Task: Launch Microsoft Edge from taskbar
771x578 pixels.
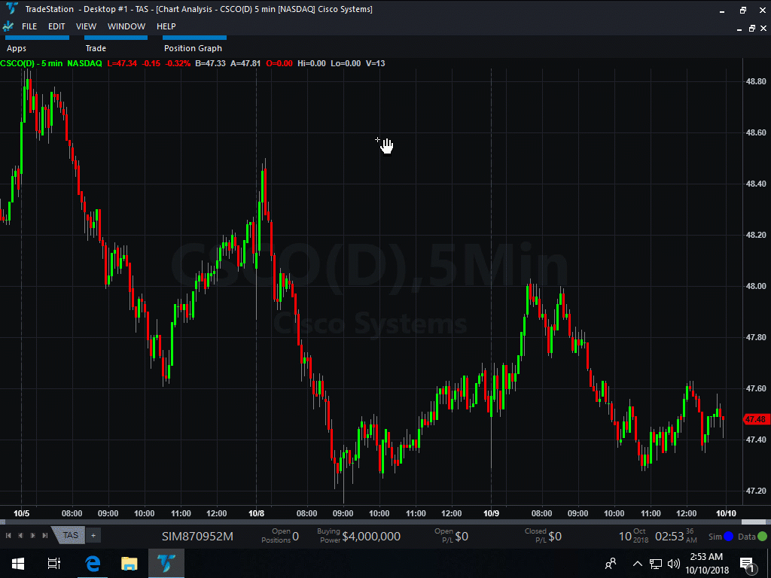Action: tap(93, 563)
